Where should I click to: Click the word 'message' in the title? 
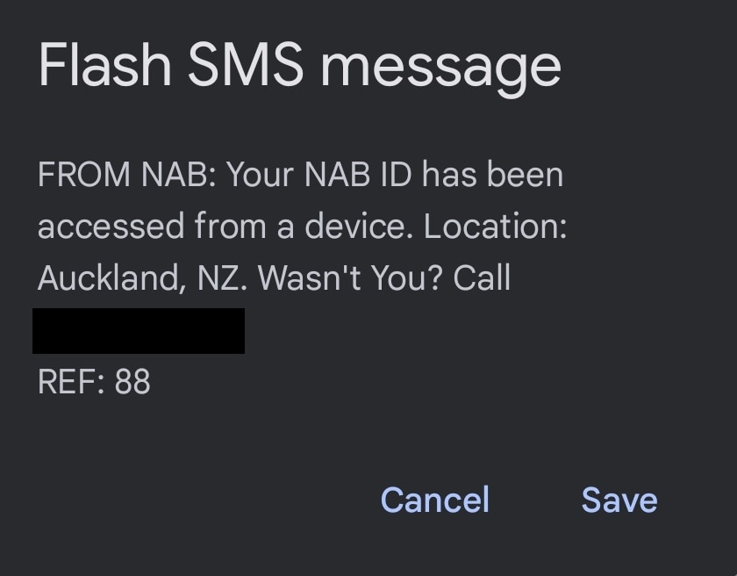pos(440,67)
